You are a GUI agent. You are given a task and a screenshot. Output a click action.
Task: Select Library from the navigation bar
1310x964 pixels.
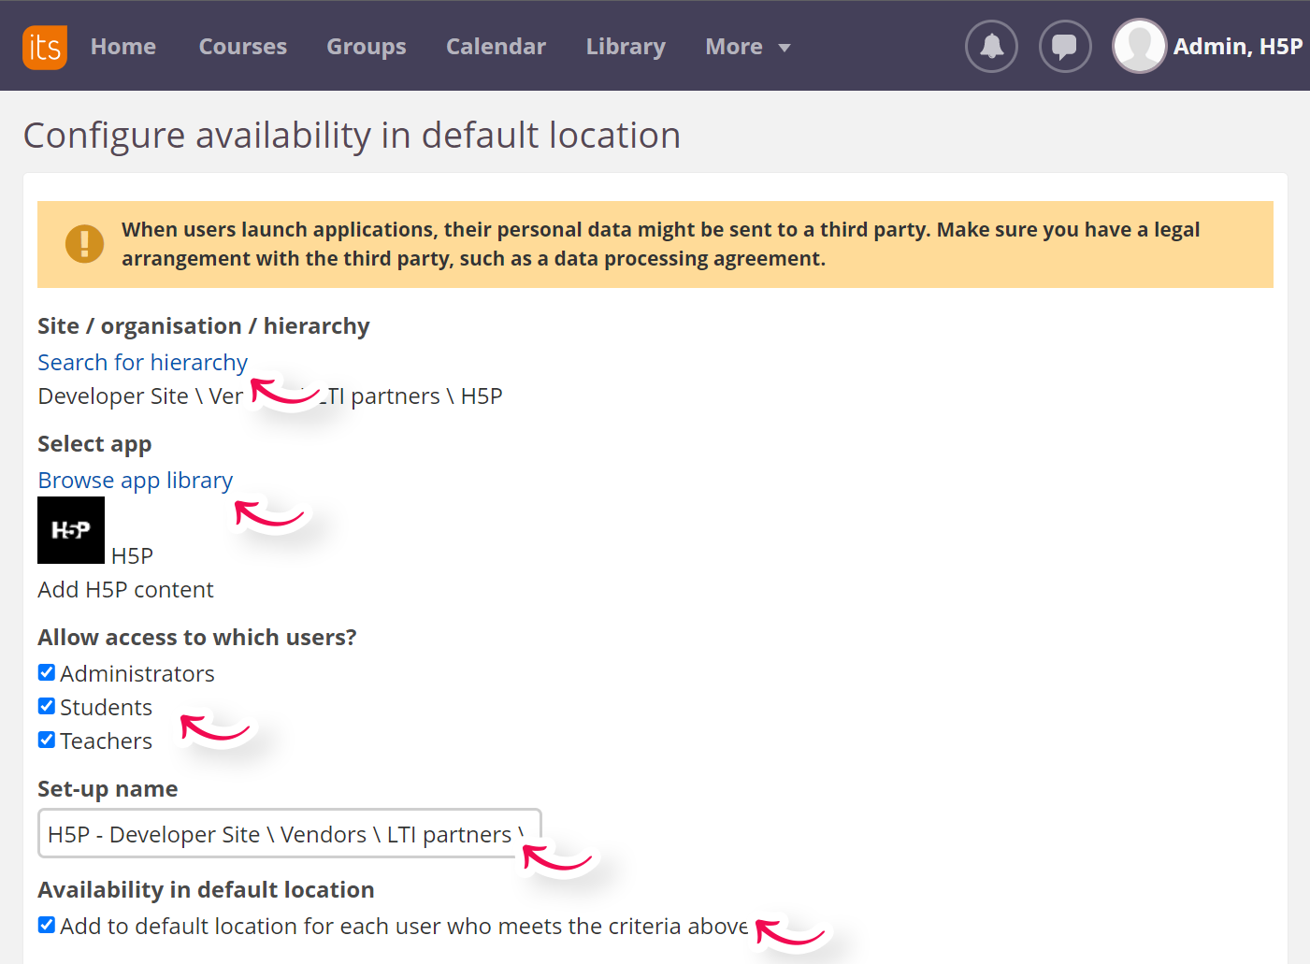(625, 46)
